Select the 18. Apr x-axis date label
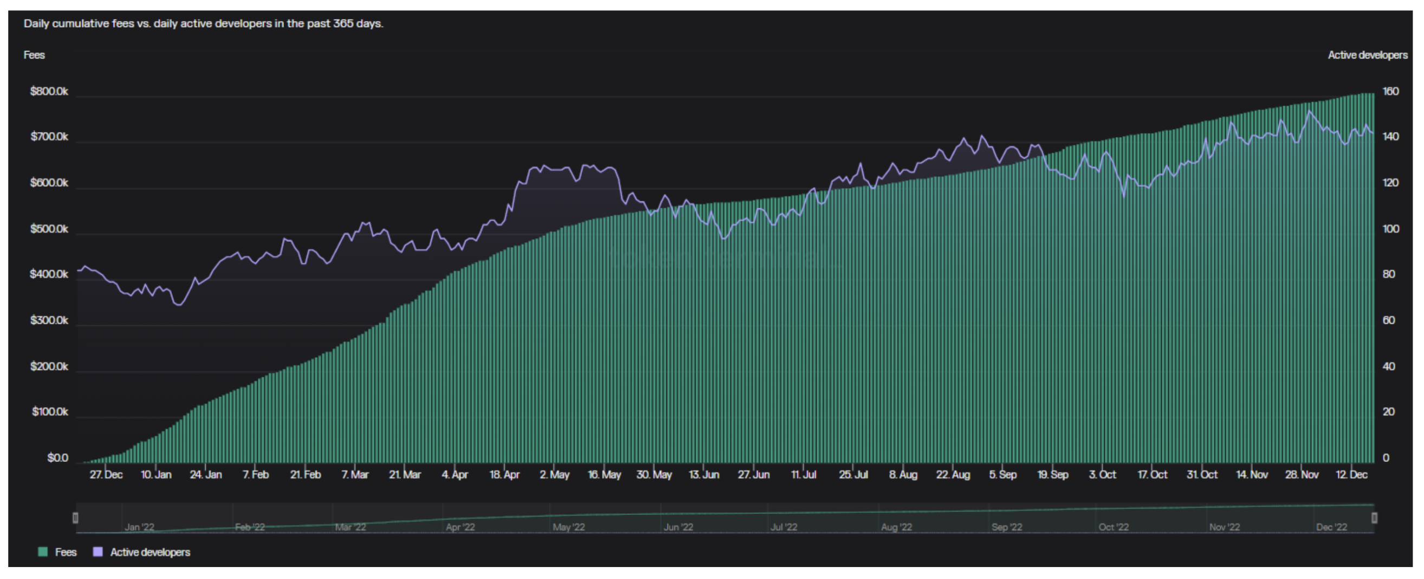 pos(504,474)
